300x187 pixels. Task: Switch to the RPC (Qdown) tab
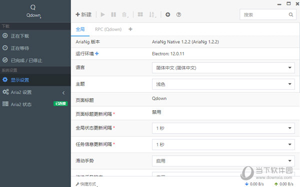(108, 29)
